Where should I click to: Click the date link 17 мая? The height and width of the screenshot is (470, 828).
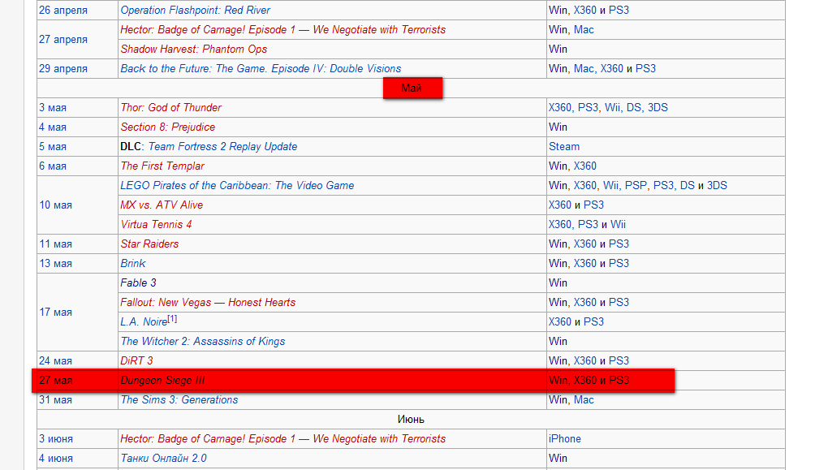[55, 313]
